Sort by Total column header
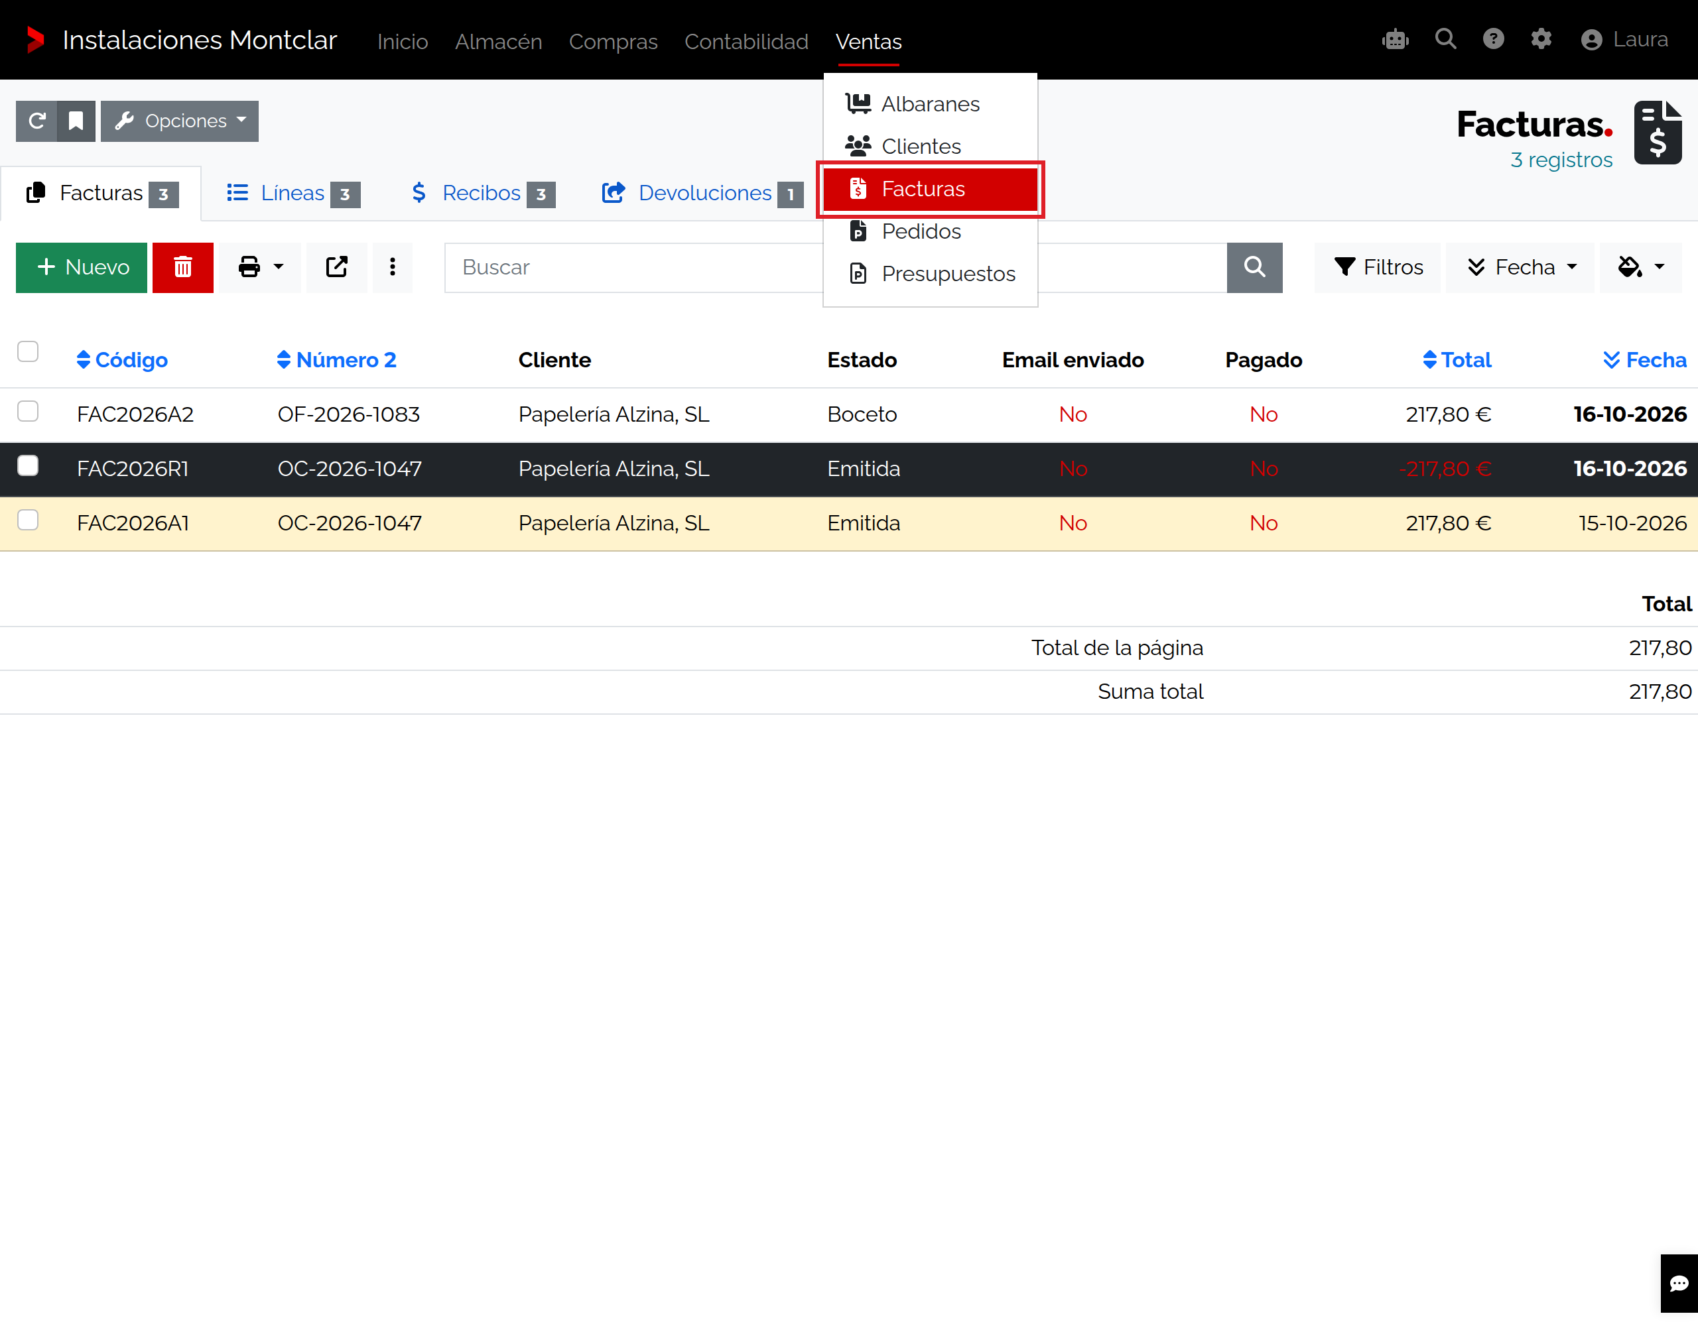 coord(1456,360)
